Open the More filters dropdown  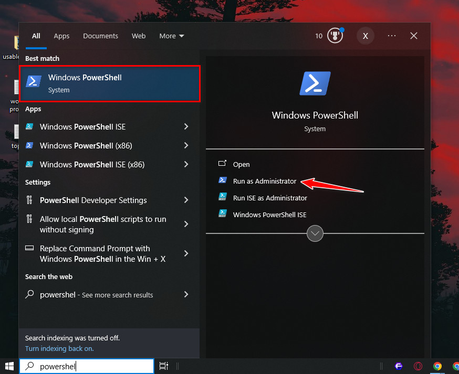(171, 36)
